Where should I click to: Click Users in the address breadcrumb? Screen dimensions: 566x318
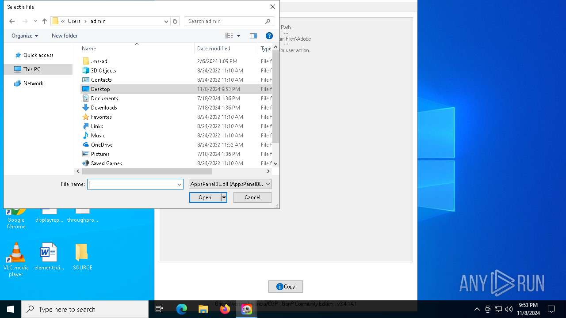pos(74,21)
